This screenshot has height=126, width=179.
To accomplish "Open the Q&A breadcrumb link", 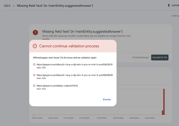I will point(7,6).
